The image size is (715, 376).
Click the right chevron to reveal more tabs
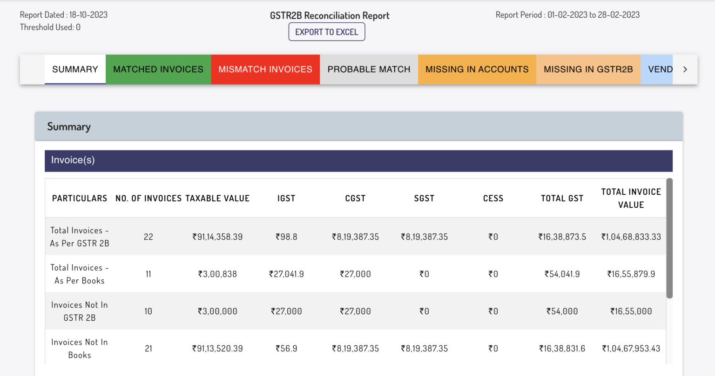coord(685,69)
